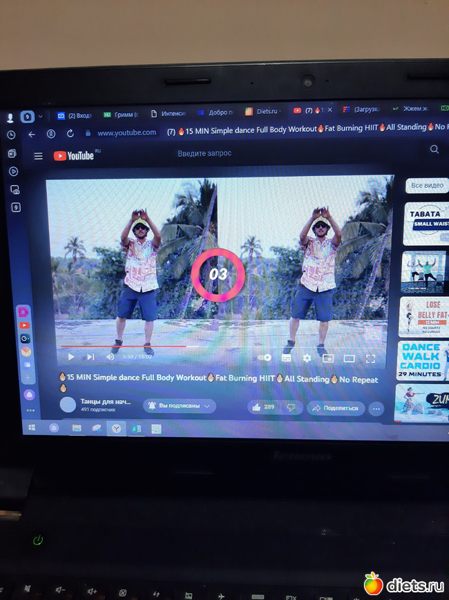Expand the tab group dropdown arrow

tap(41, 117)
